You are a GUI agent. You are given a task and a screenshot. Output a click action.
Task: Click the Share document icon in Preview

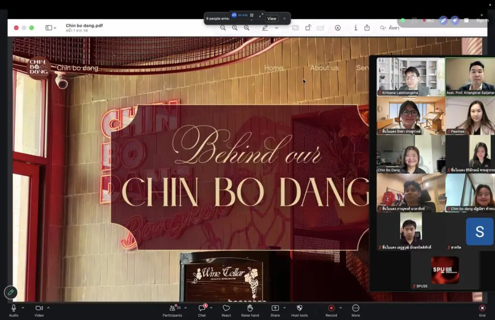[367, 28]
